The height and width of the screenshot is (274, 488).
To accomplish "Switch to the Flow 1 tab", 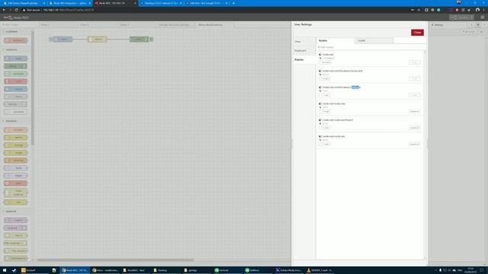I will [x=58, y=25].
